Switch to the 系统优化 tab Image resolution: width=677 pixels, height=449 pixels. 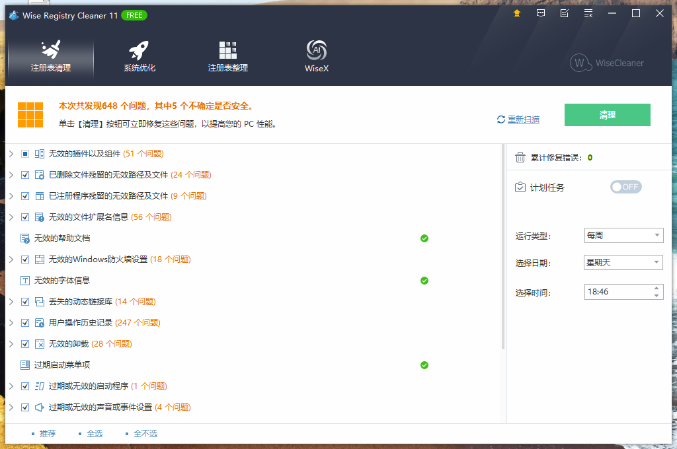coord(139,57)
